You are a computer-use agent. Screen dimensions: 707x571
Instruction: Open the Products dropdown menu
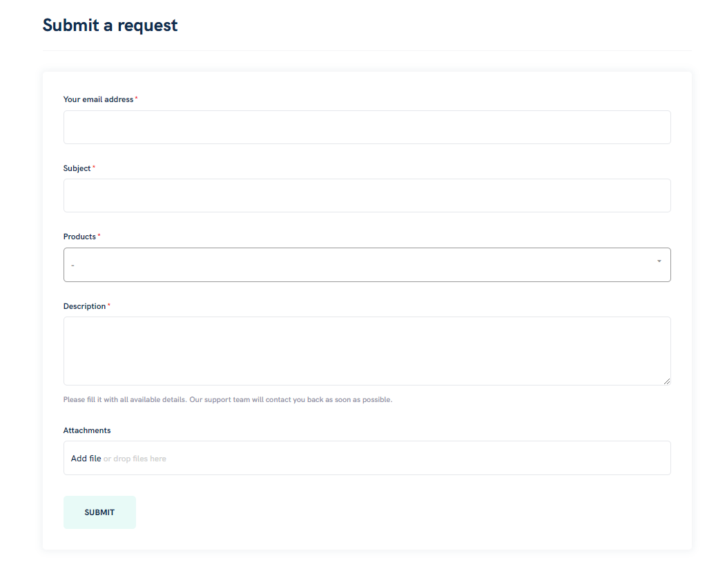367,265
